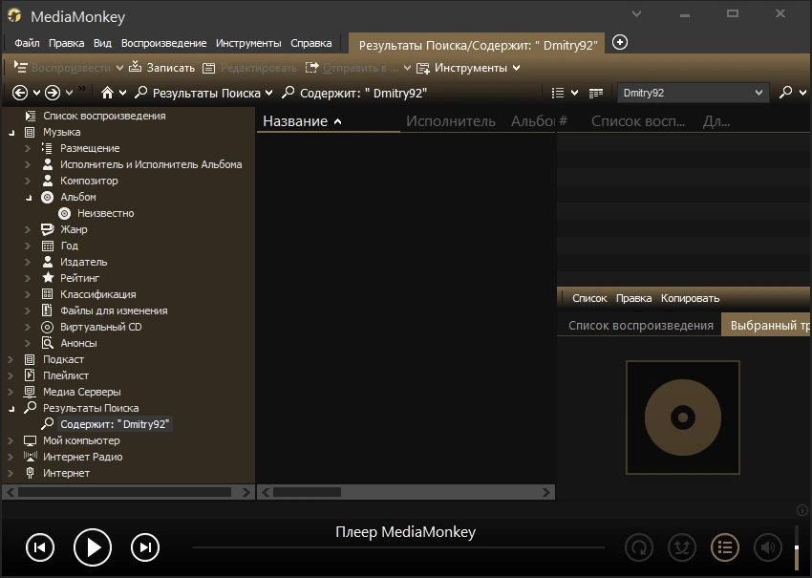Click the Подкаст icon

pos(30,359)
